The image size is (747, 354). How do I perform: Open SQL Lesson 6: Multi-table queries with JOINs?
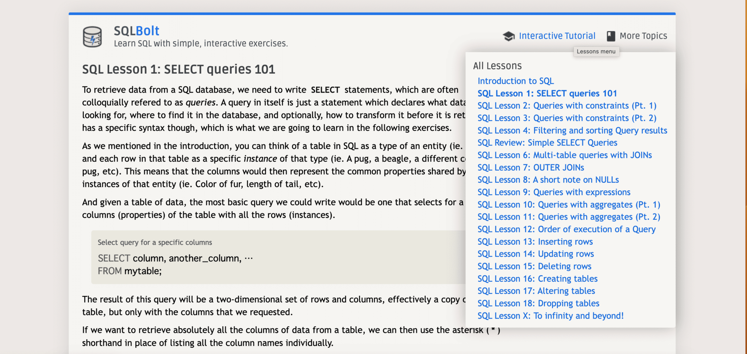tap(564, 155)
